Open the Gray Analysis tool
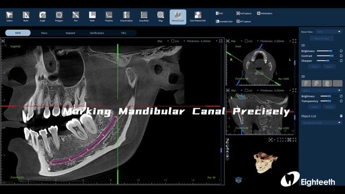345x194 pixels. tap(126, 17)
